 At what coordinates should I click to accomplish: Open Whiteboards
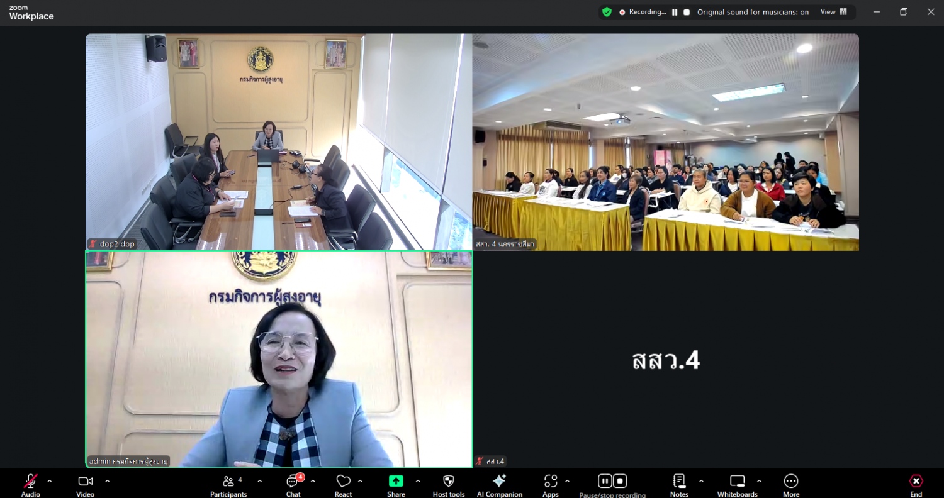click(737, 482)
